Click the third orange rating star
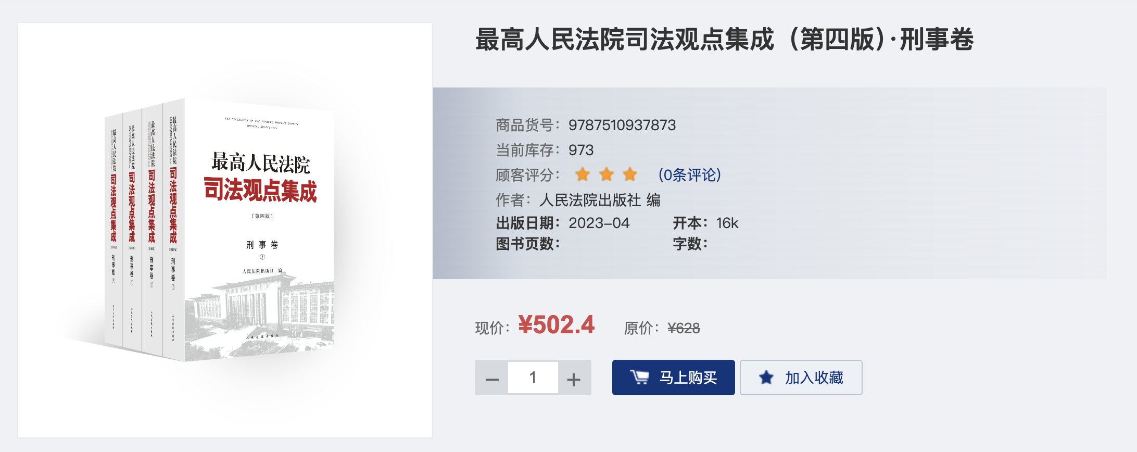This screenshot has width=1137, height=452. point(630,174)
